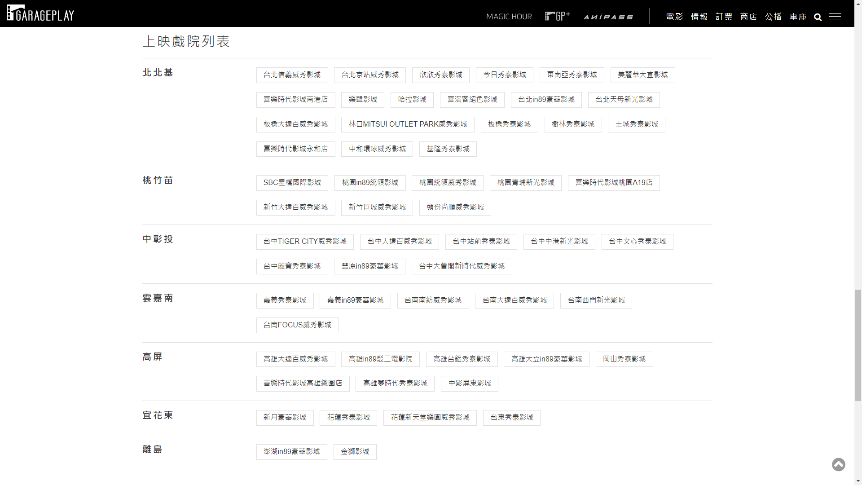862x485 pixels.
Task: Select 桃園in89統領影城
Action: coord(370,183)
